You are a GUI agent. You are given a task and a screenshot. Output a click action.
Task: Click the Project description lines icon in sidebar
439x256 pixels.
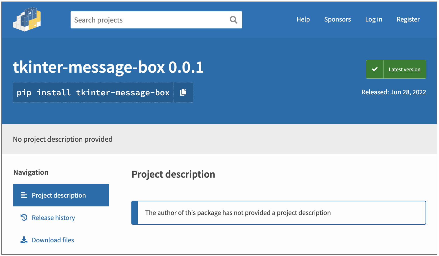24,195
